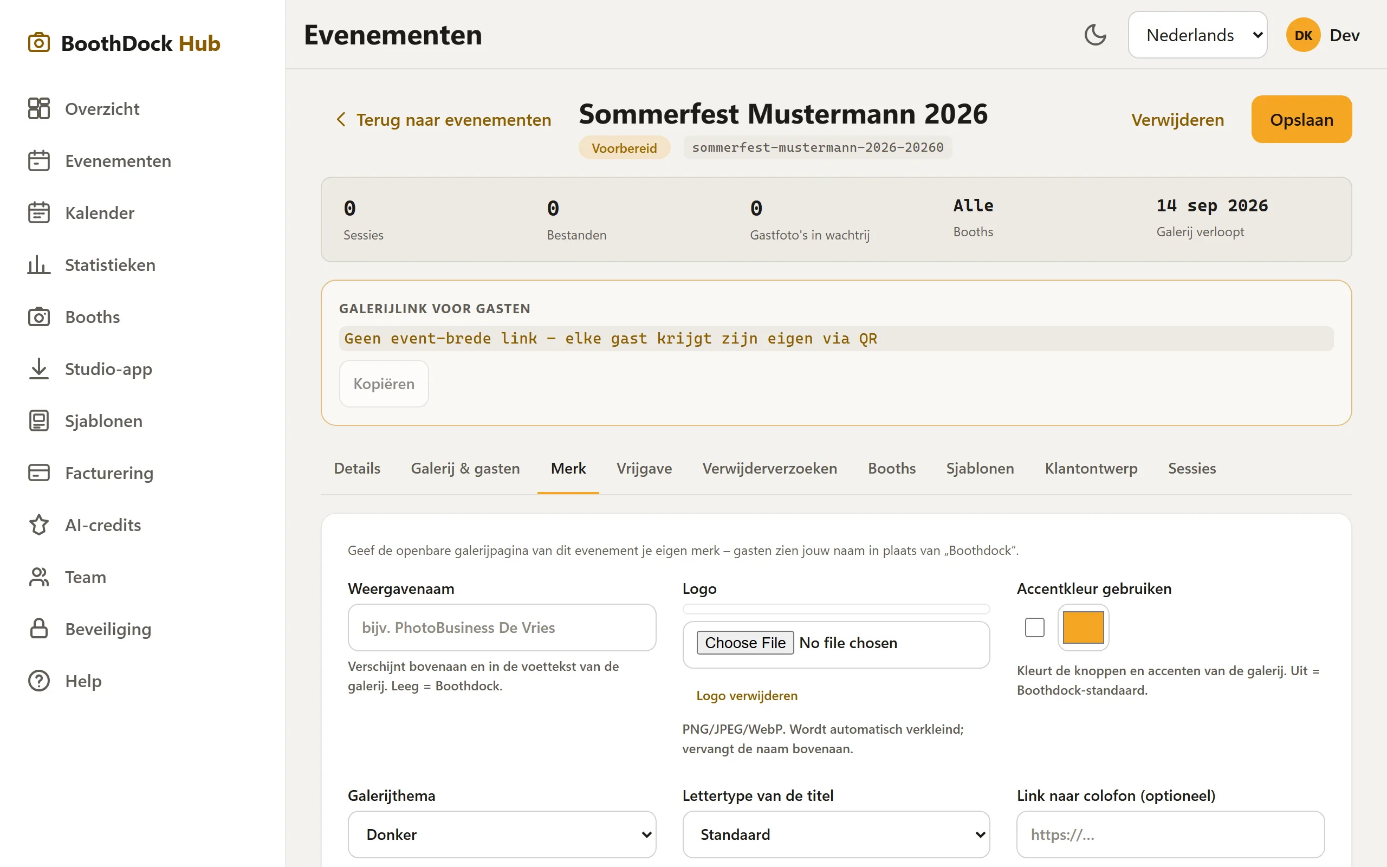Switch to the Details tab
This screenshot has height=867, width=1387.
coord(357,469)
